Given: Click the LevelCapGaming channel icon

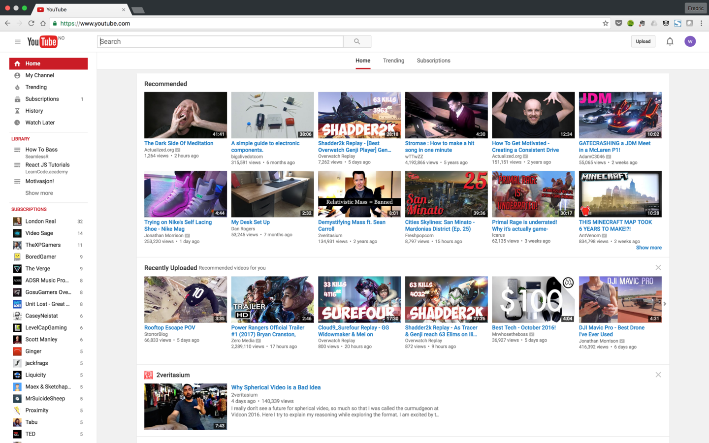Looking at the screenshot, I should pos(17,328).
